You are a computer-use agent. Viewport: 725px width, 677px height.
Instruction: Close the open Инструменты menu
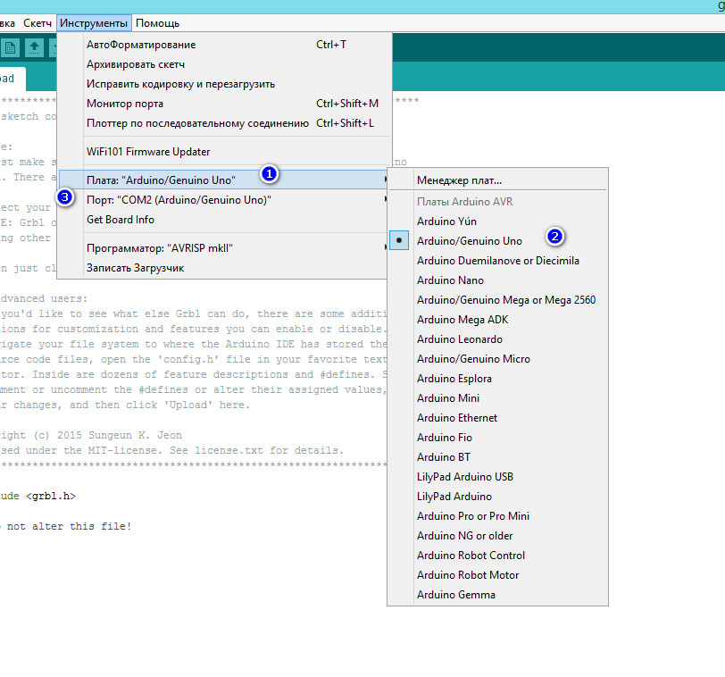(x=94, y=23)
